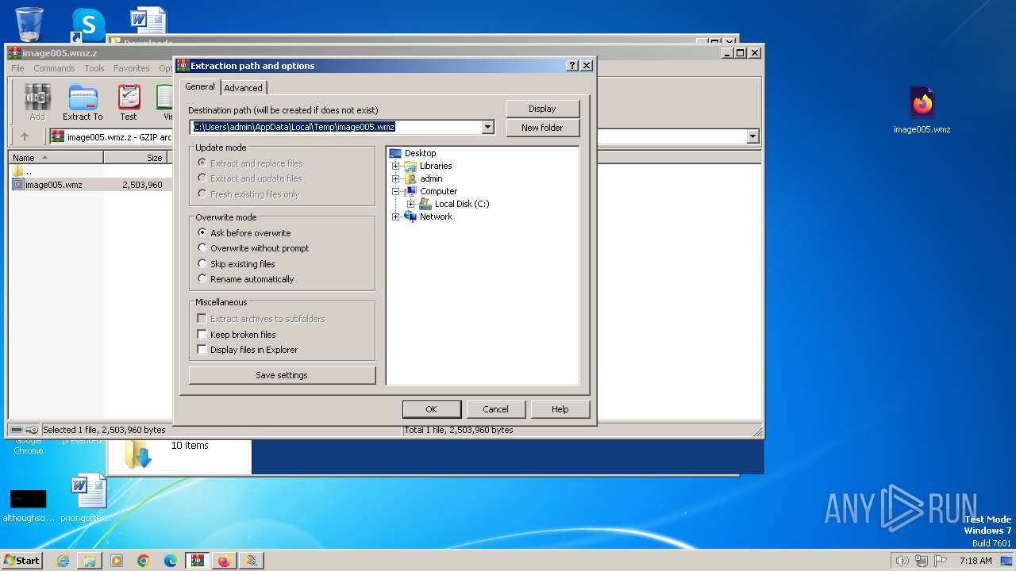Select pricingoften Word document on desktop
Image resolution: width=1016 pixels, height=571 pixels.
[x=88, y=498]
